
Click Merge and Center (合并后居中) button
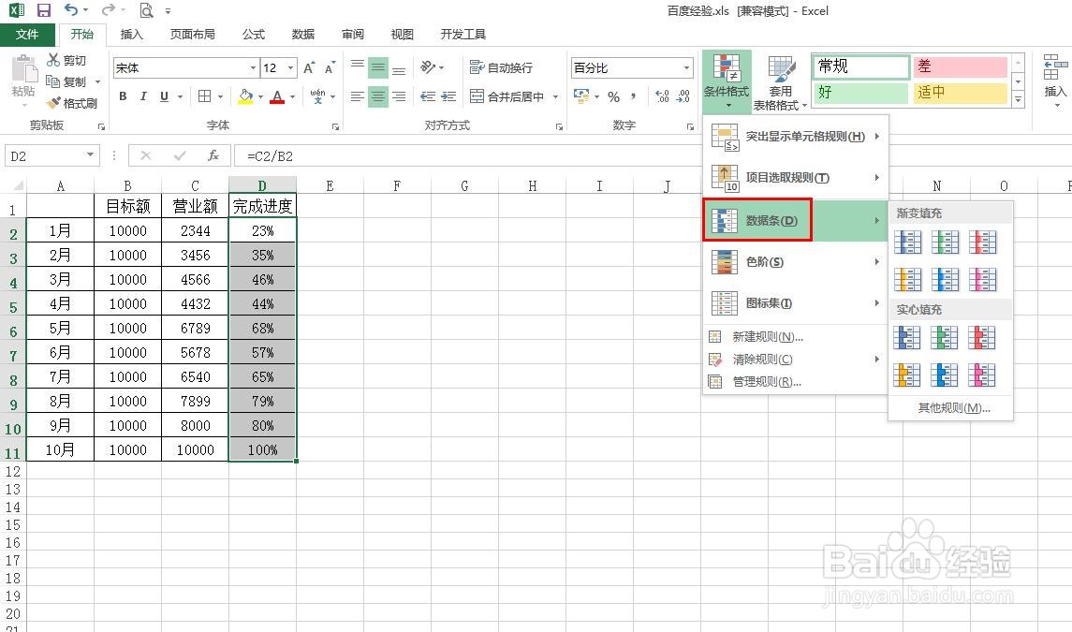click(507, 96)
